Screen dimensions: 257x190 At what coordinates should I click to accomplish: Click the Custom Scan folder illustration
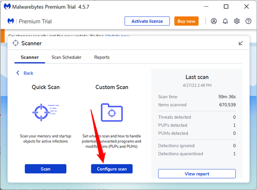point(112,112)
